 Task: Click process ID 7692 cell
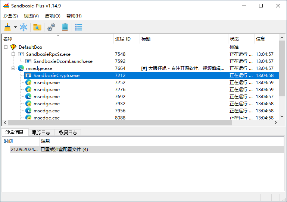pos(120,96)
